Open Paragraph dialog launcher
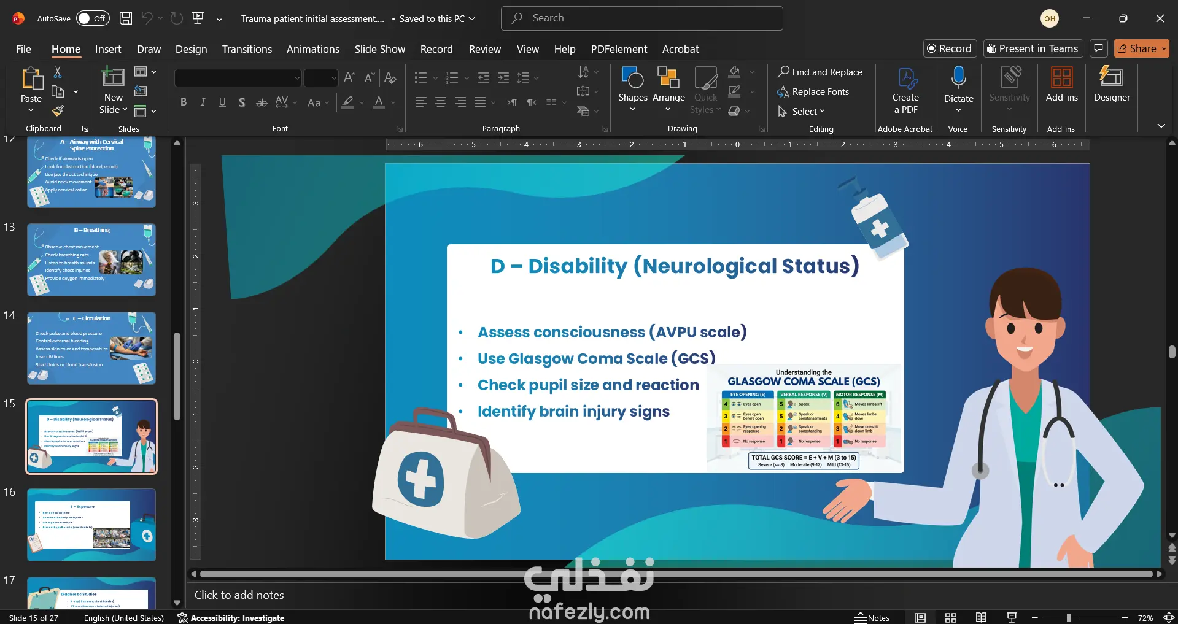1178x624 pixels. pyautogui.click(x=605, y=129)
